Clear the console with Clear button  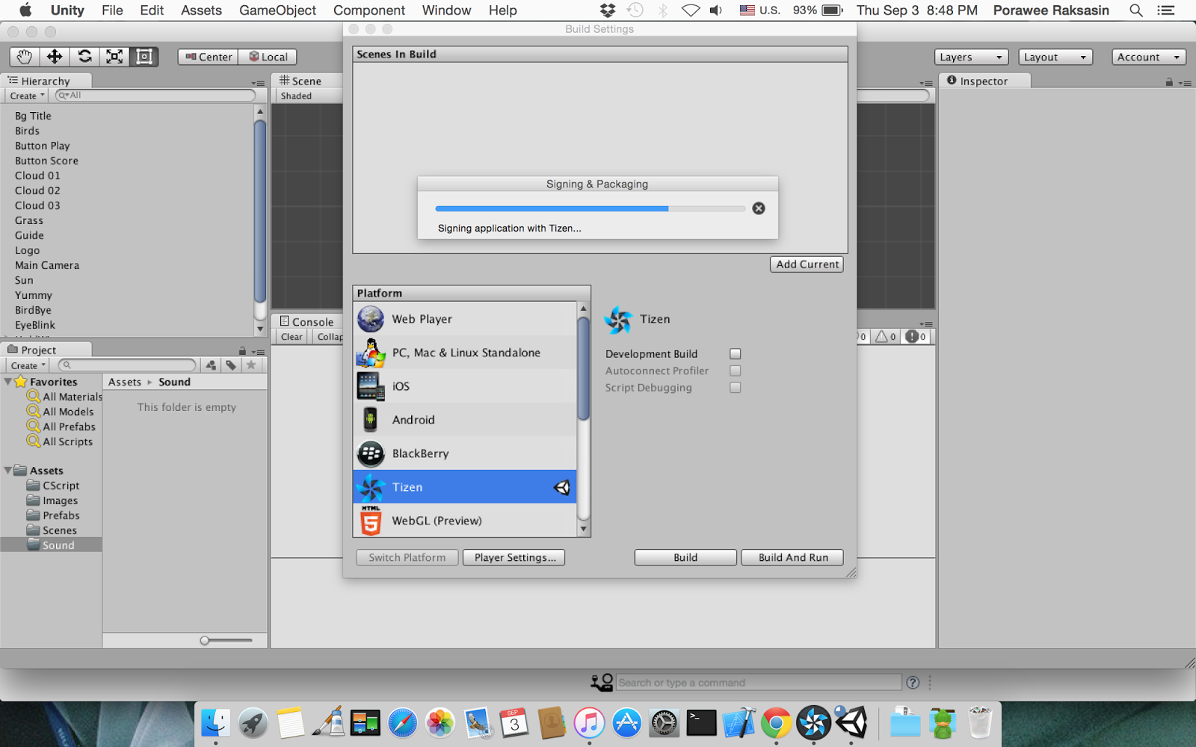[292, 337]
